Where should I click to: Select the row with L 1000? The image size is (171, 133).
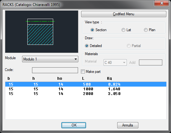(86, 89)
